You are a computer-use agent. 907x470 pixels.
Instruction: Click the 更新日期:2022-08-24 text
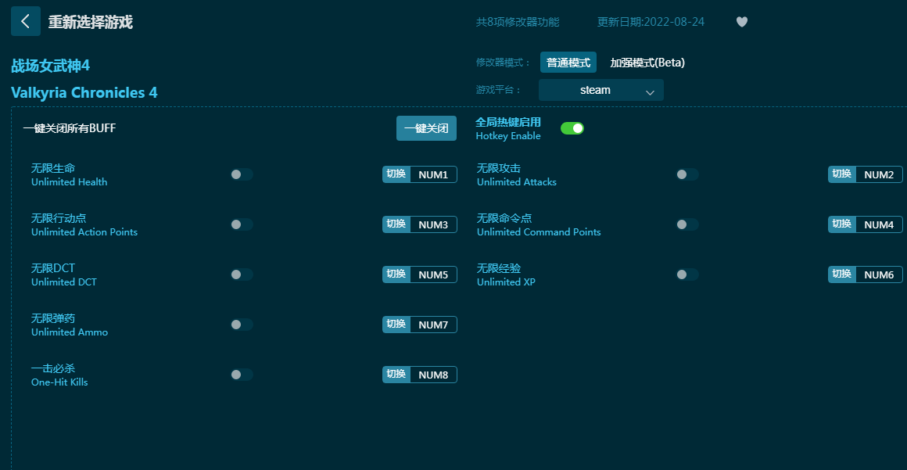651,22
